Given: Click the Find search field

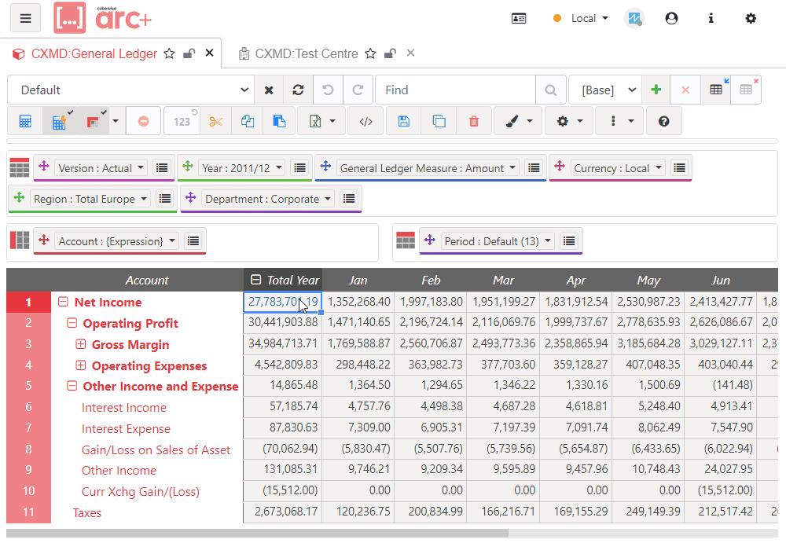Looking at the screenshot, I should click(456, 90).
